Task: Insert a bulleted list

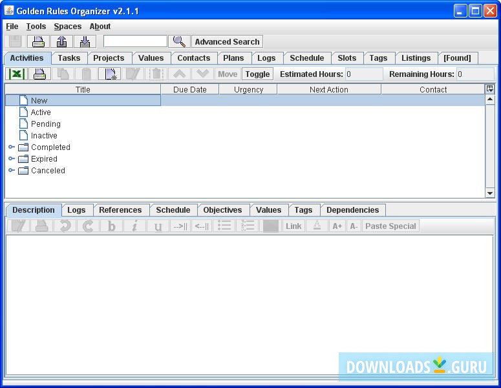Action: [224, 226]
